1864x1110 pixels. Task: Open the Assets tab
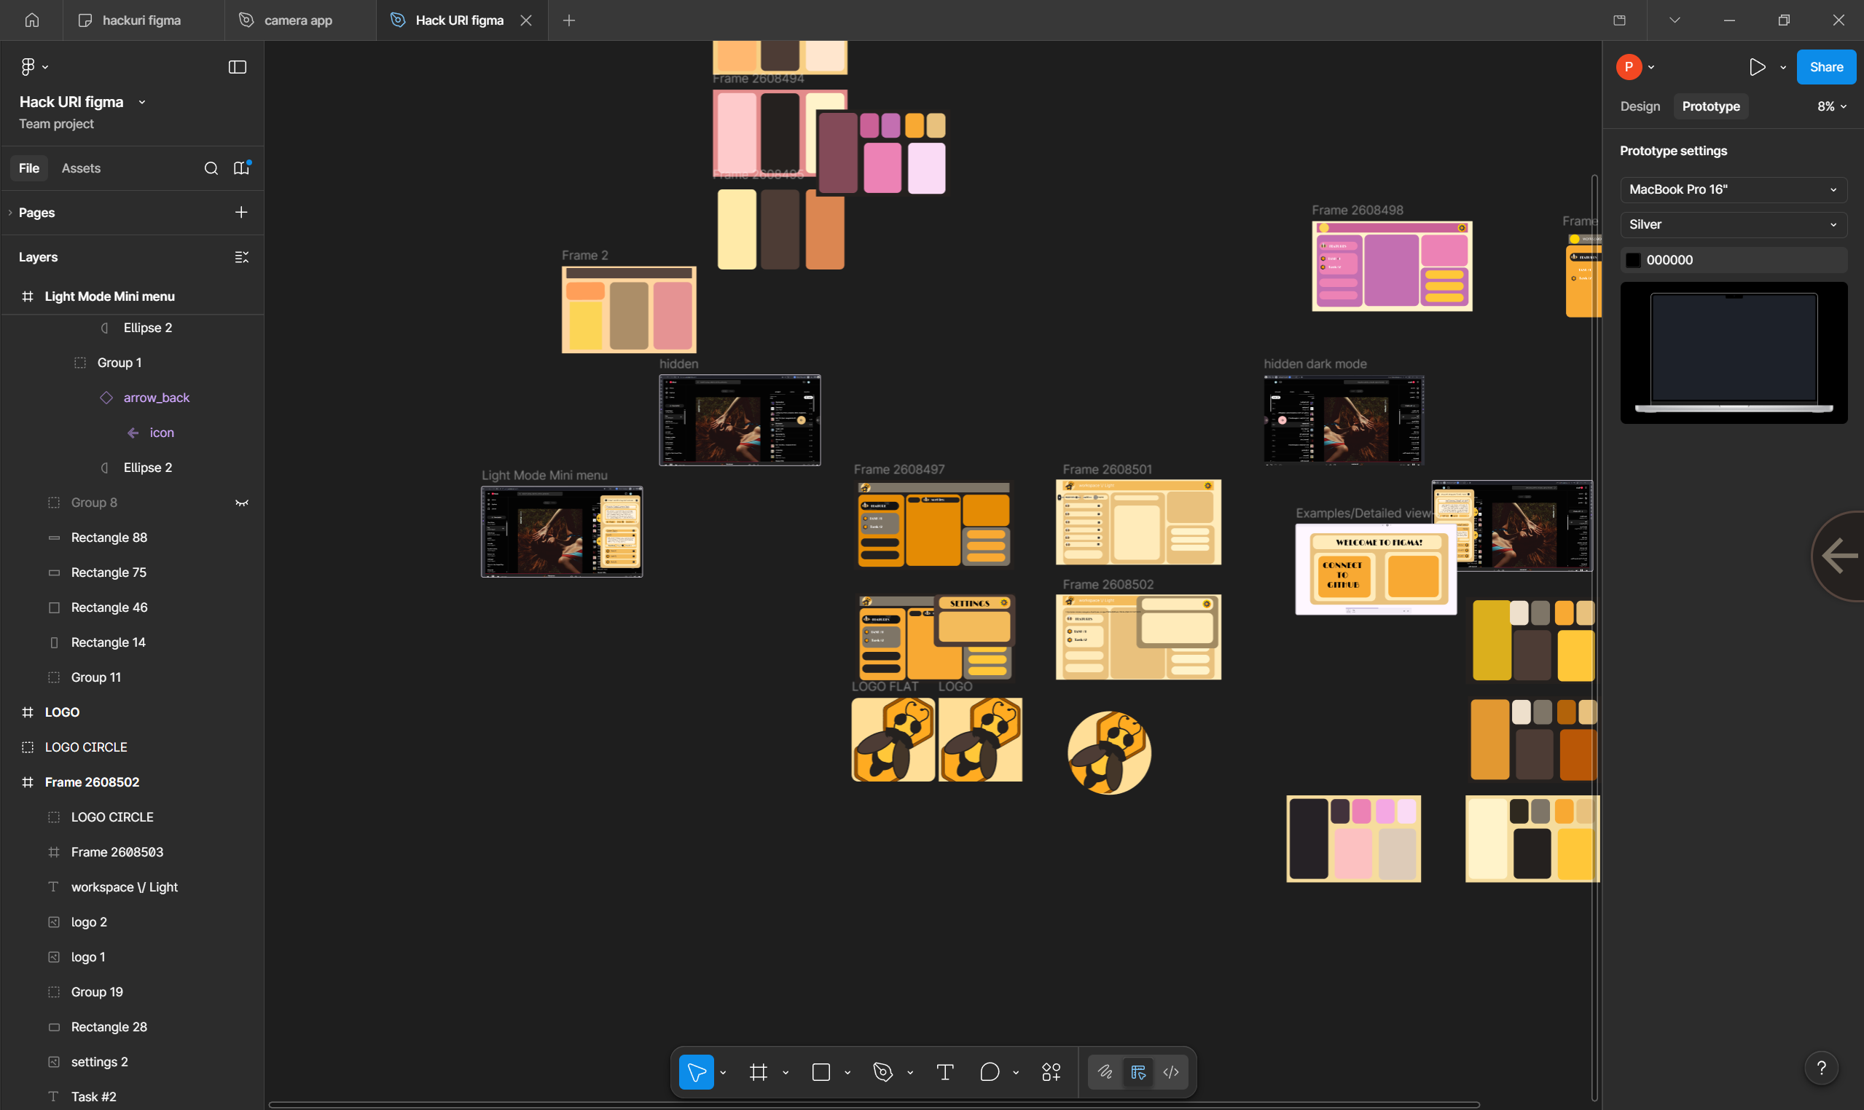[x=81, y=168]
